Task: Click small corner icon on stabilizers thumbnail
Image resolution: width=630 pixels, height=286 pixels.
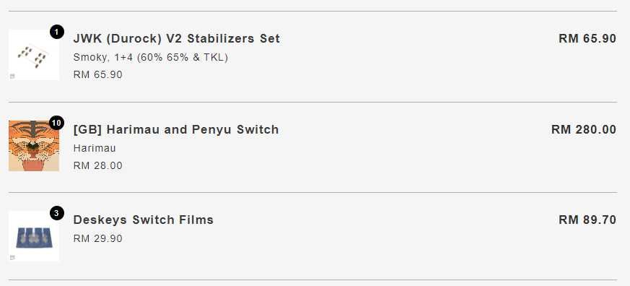Action: 12,76
